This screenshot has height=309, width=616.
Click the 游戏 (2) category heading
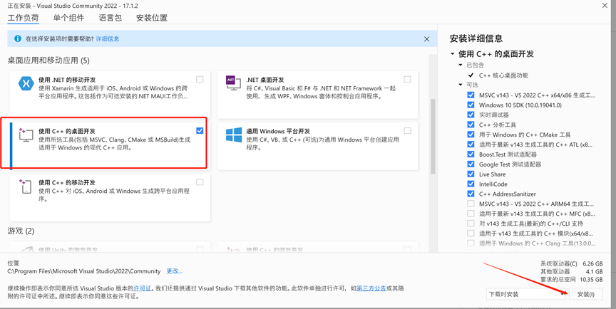tap(21, 231)
